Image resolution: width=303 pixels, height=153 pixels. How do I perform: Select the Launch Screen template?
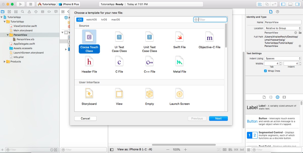[180, 97]
